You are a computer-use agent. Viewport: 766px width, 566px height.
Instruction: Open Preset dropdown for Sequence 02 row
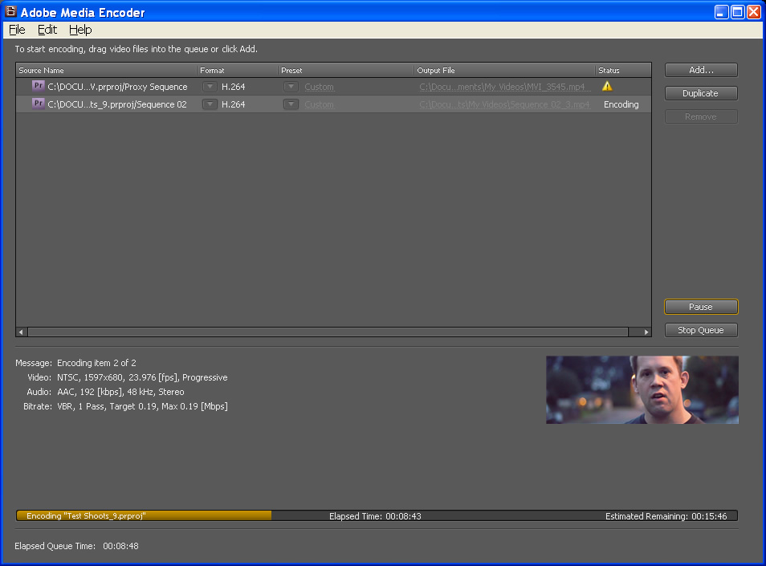(291, 104)
